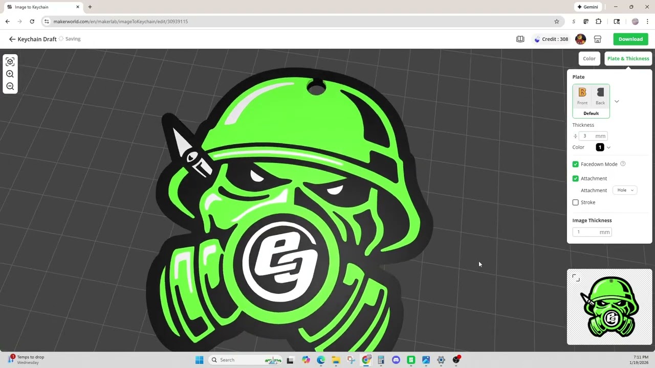Open the Gemini button in Chrome

(x=587, y=7)
